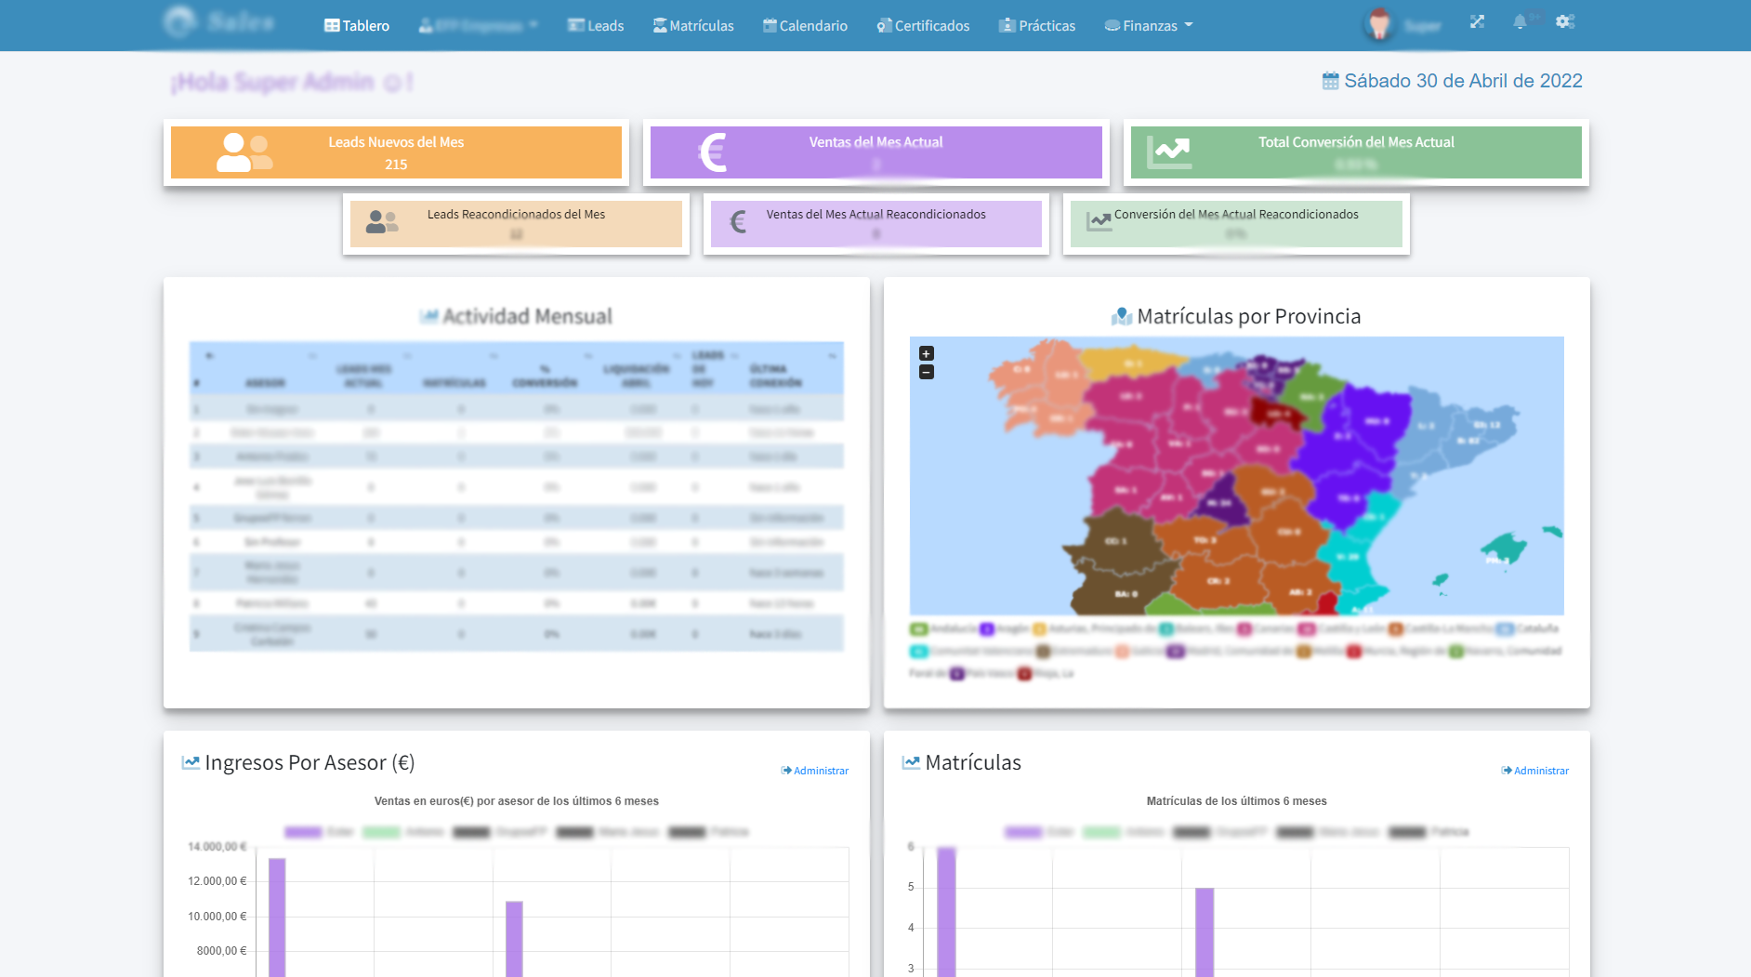1751x977 pixels.
Task: Click the user avatar in the navbar
Action: tap(1379, 25)
